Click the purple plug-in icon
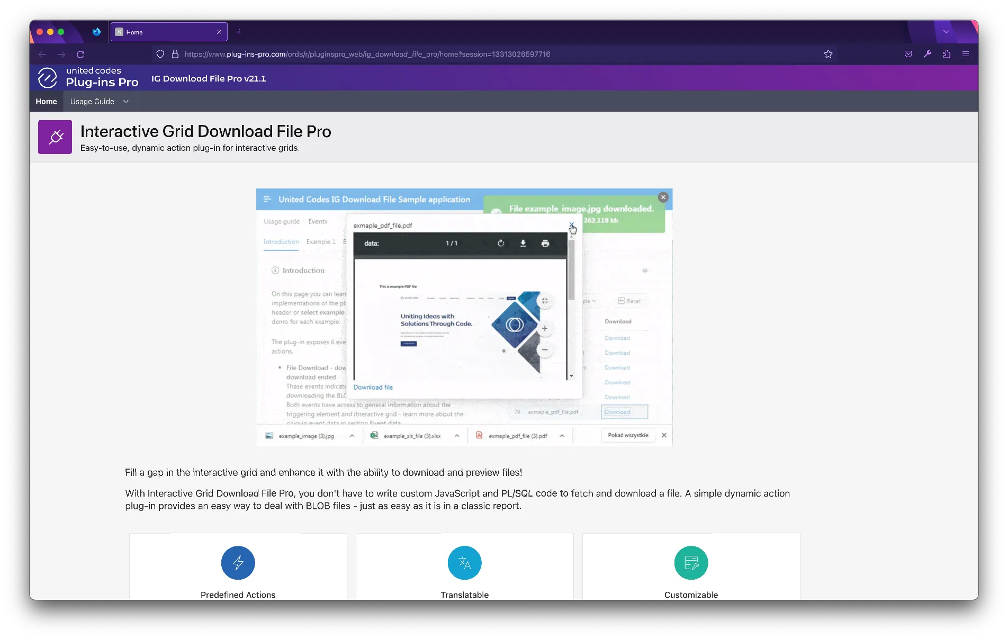 coord(55,137)
